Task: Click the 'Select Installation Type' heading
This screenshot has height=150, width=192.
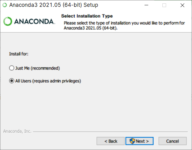Action: pos(87,16)
